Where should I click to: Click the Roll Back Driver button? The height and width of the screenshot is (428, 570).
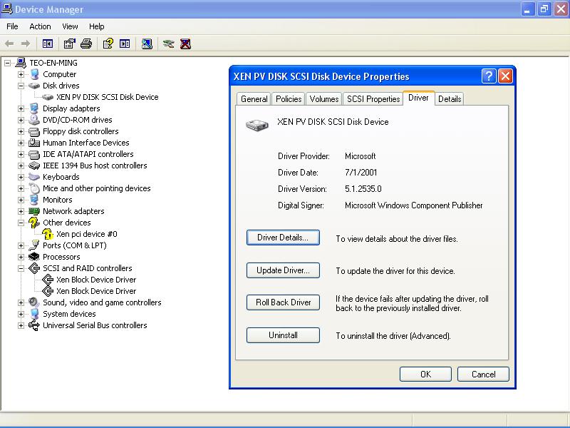pos(283,302)
